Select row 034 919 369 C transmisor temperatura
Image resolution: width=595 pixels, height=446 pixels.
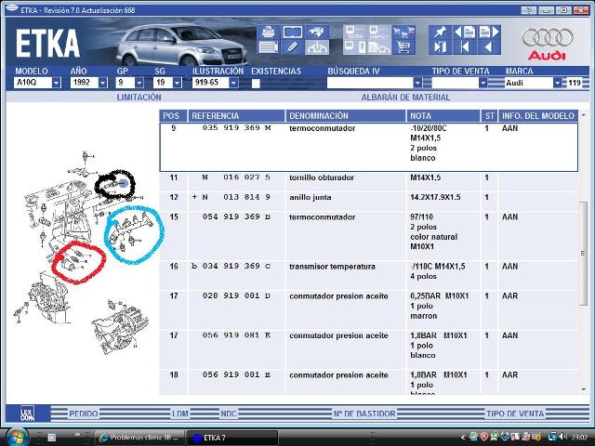pos(369,275)
